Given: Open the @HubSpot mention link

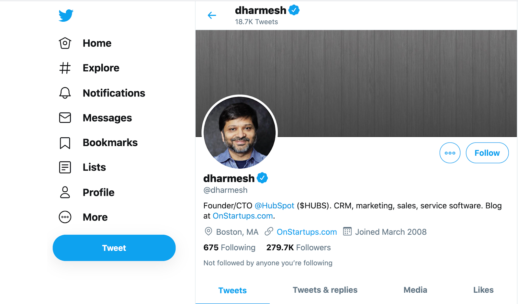Looking at the screenshot, I should click(x=274, y=206).
